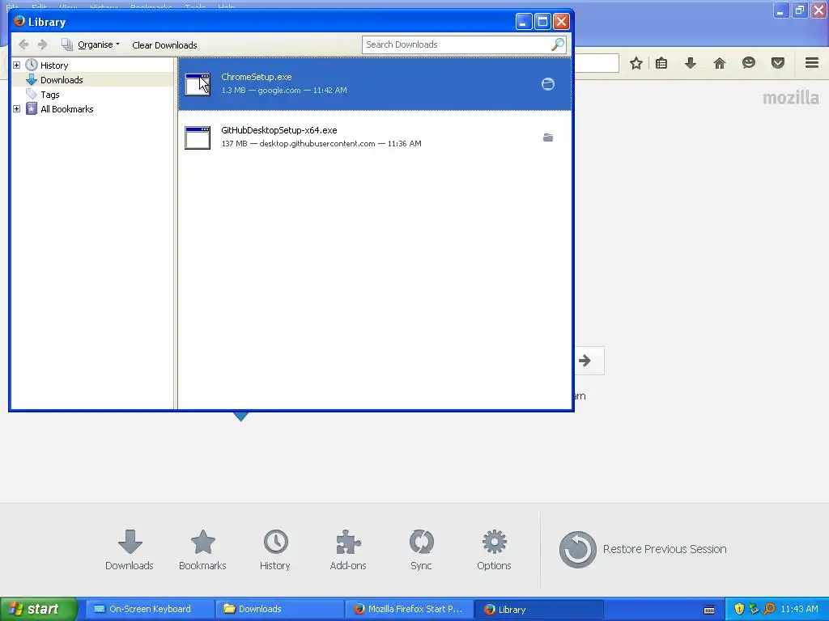Open History from the start page launcher
Screen dimensions: 829x621
coord(275,550)
